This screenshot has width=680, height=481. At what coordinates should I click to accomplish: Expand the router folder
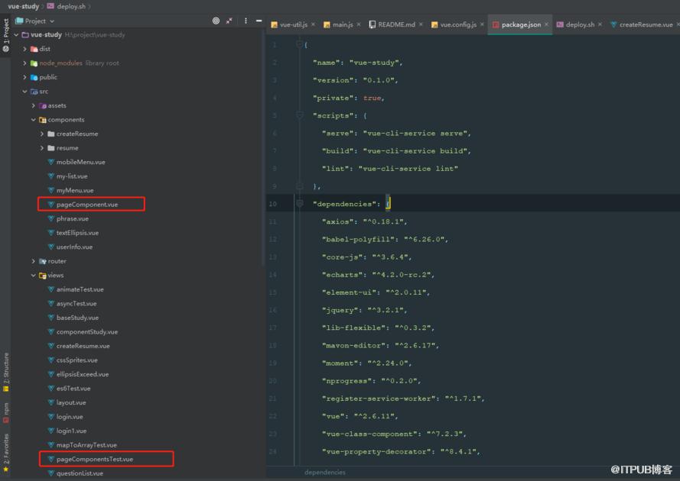coord(34,261)
